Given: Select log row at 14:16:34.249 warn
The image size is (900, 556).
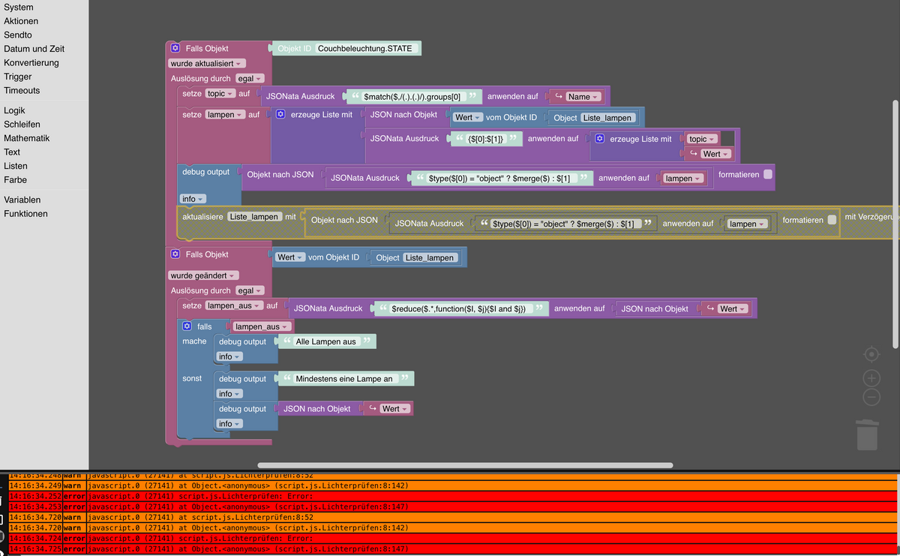Looking at the screenshot, I should pos(453,485).
